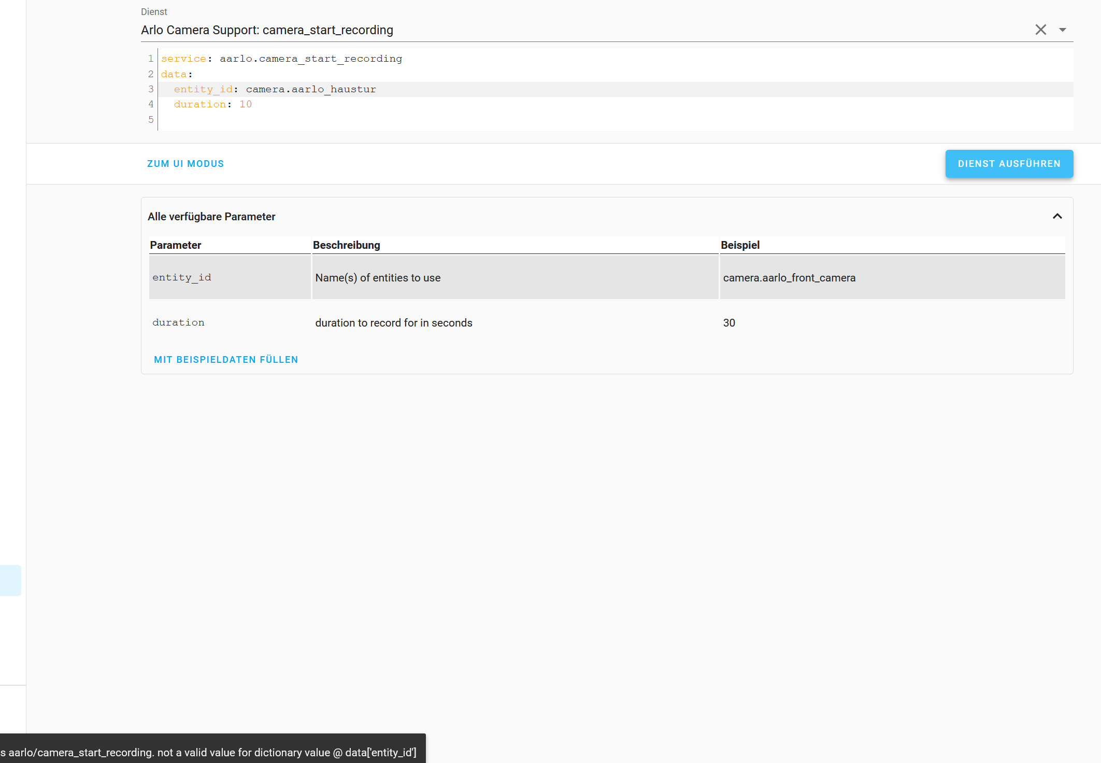Click the duration value 10 in the editor
Screen dimensions: 1101x763
pos(246,104)
